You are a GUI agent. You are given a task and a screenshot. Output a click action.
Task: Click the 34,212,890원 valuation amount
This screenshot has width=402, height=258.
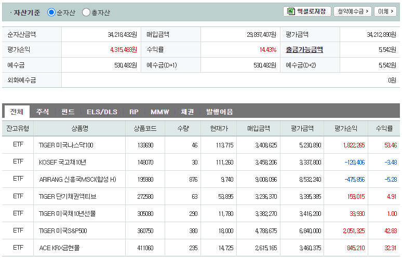click(x=382, y=35)
